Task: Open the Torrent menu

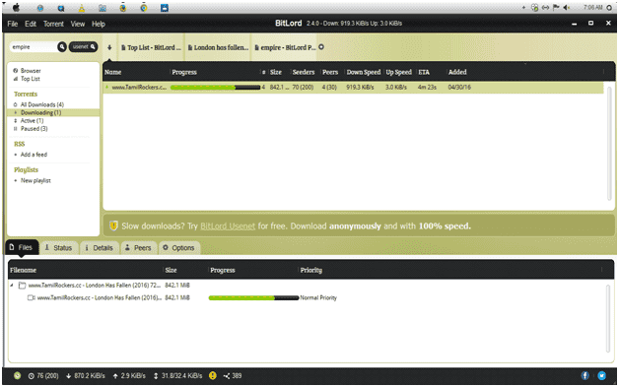Action: coord(53,24)
